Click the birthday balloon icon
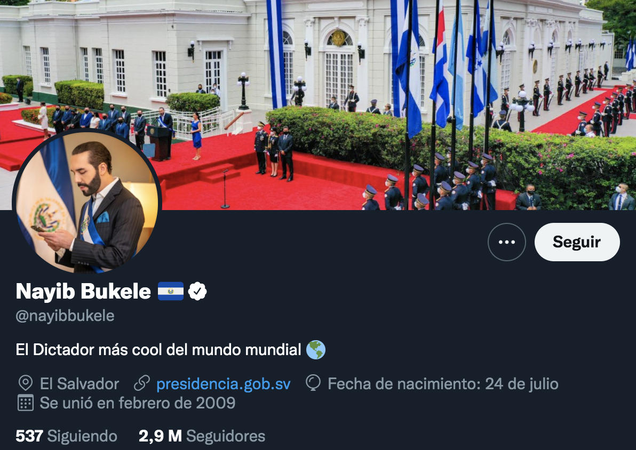 click(313, 383)
